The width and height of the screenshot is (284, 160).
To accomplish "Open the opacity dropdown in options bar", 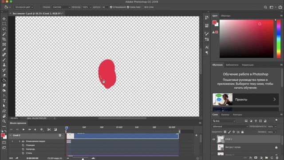I will point(91,7).
